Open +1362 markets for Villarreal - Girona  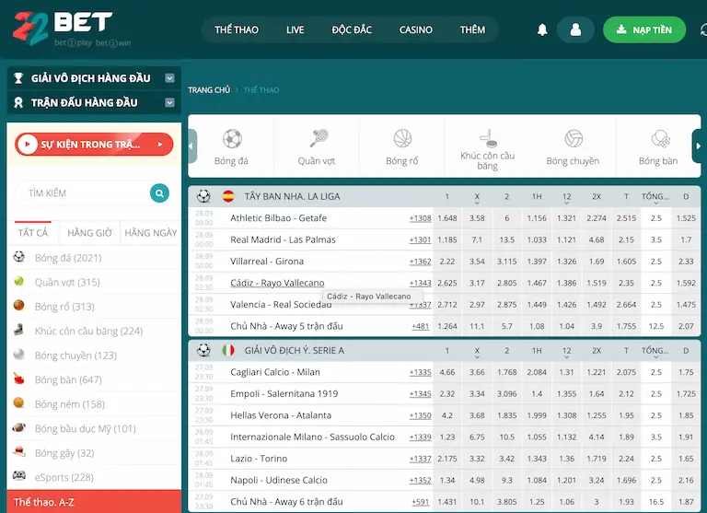tap(420, 262)
